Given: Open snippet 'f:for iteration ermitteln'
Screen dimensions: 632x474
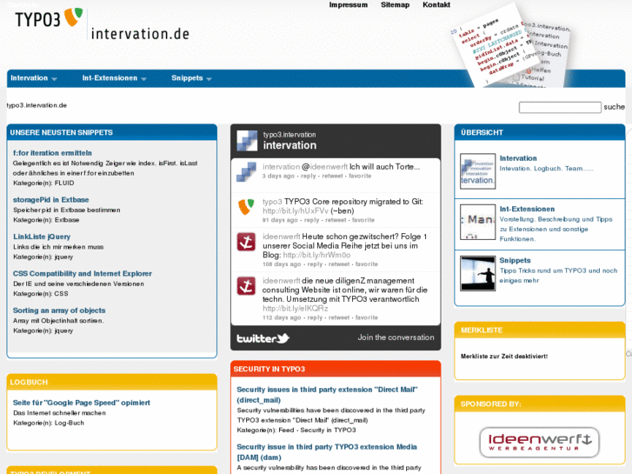Looking at the screenshot, I should coord(52,153).
